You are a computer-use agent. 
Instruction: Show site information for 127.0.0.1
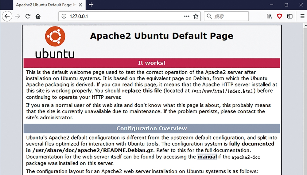coord(64,16)
